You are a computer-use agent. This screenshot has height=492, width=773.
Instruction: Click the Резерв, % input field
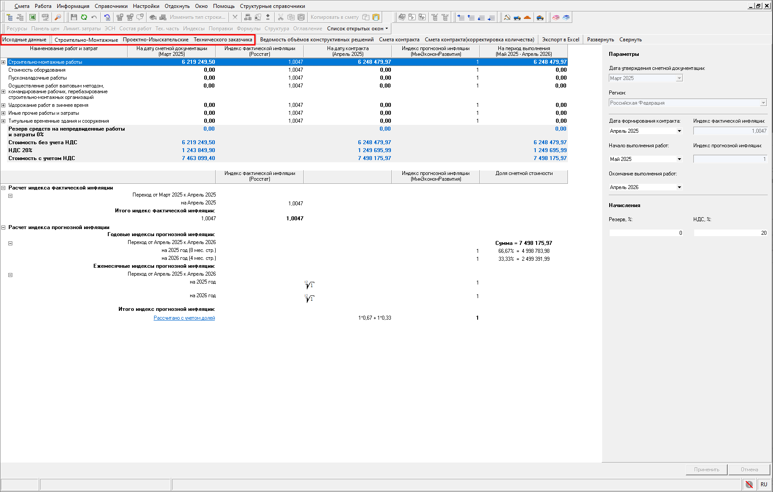646,233
